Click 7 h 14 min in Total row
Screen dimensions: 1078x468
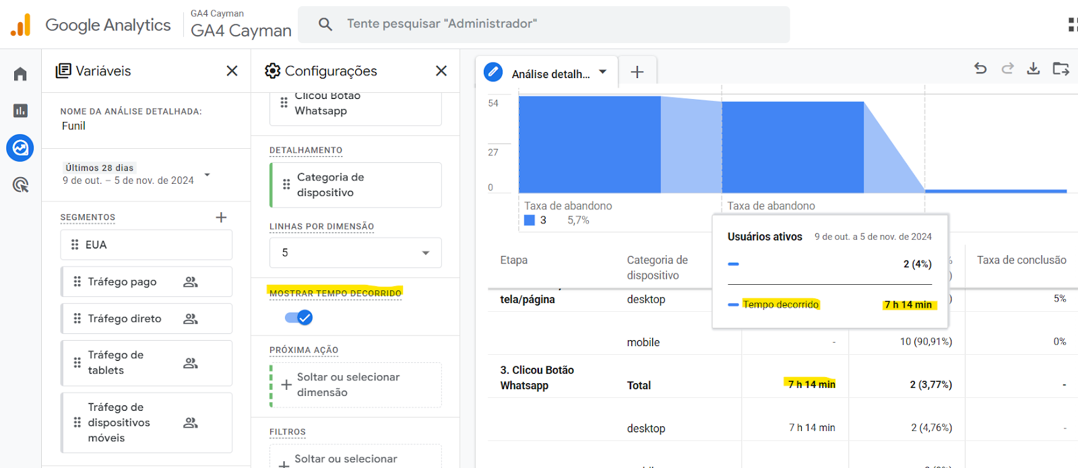(x=812, y=384)
